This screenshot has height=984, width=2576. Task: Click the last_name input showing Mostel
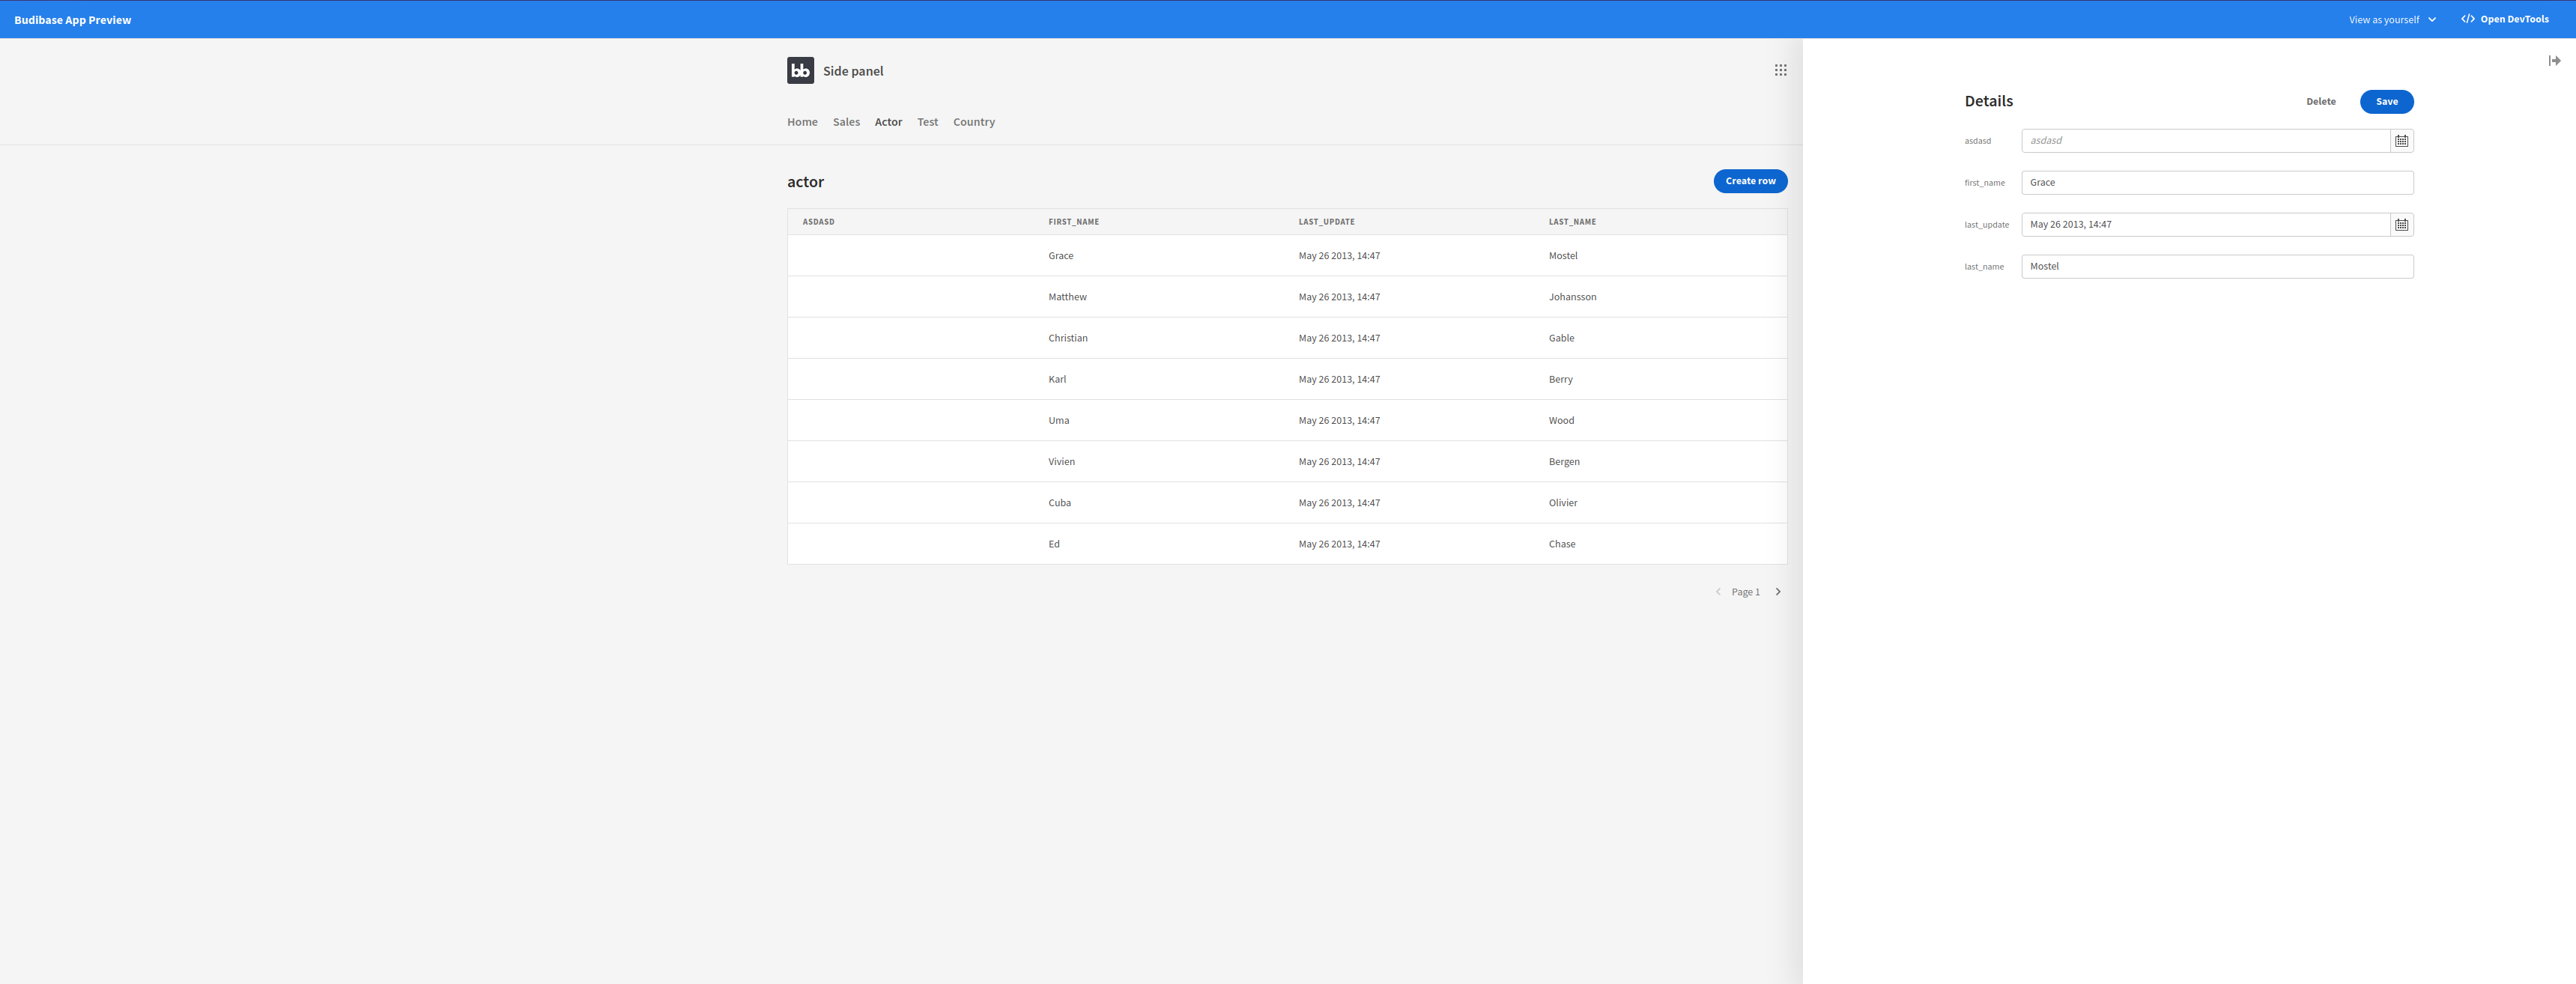[2216, 266]
